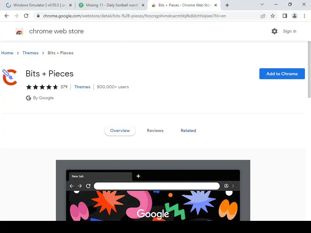Click the chrome web store title
This screenshot has width=311, height=233.
click(x=56, y=31)
